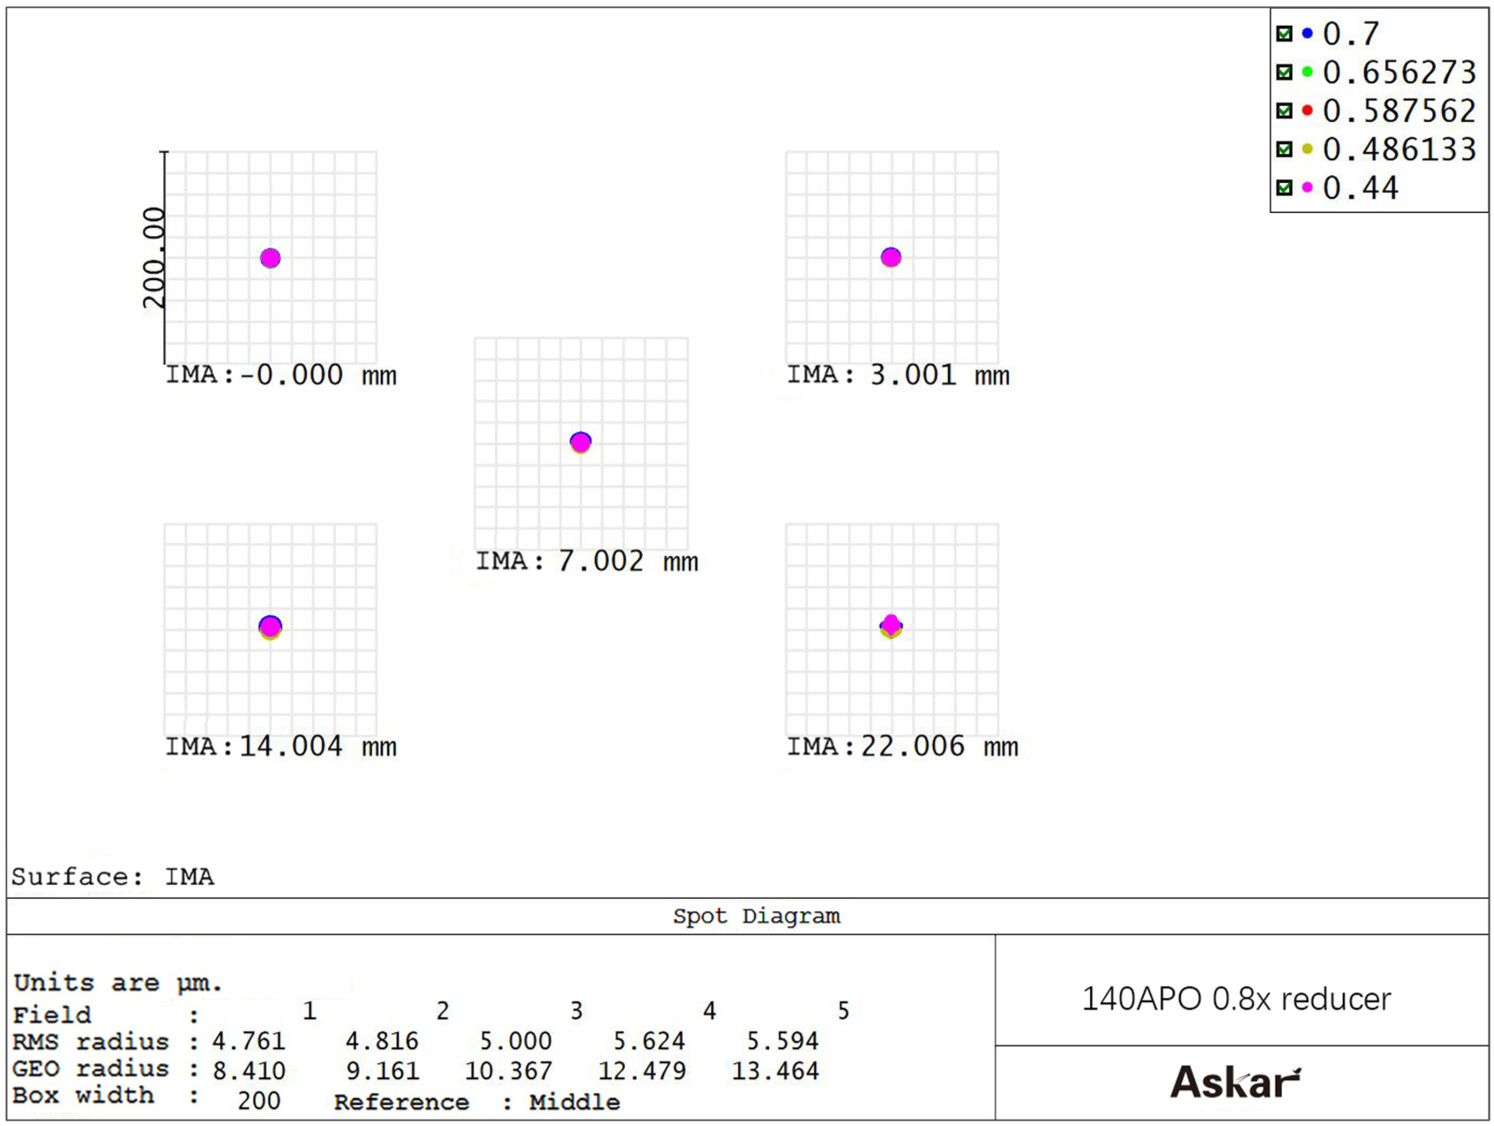Viewport: 1494px width, 1126px height.
Task: Click the red dot for 0.587562 wavelength
Action: (x=1307, y=111)
